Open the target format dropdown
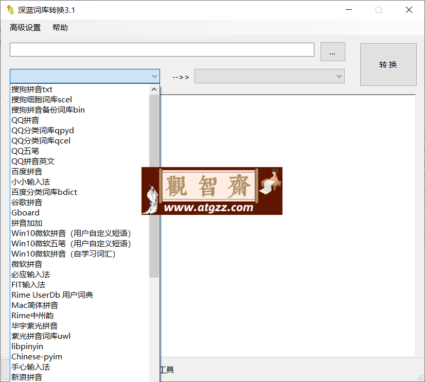 [270, 76]
